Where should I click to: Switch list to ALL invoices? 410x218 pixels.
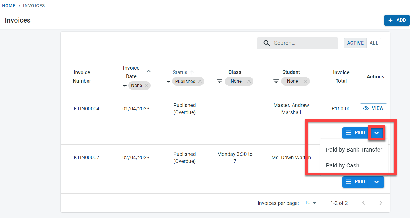tap(374, 43)
